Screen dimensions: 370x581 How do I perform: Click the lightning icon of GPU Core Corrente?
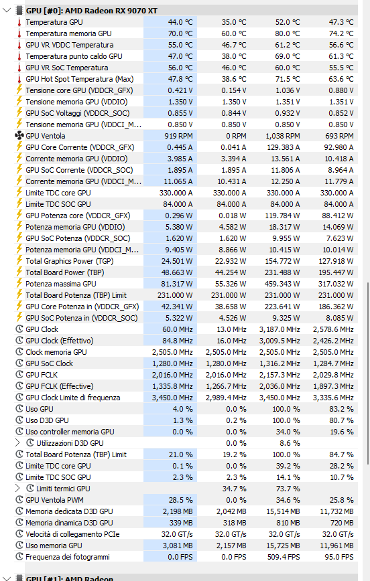tap(19, 147)
